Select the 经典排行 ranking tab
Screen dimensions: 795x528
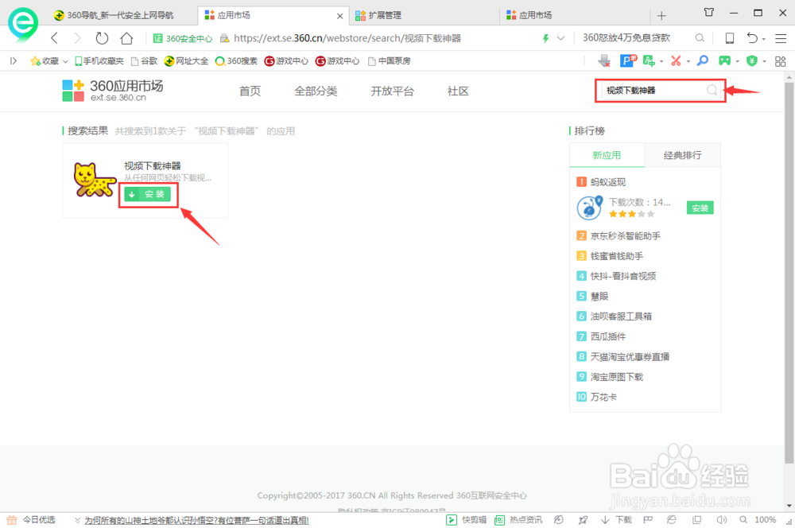click(682, 155)
